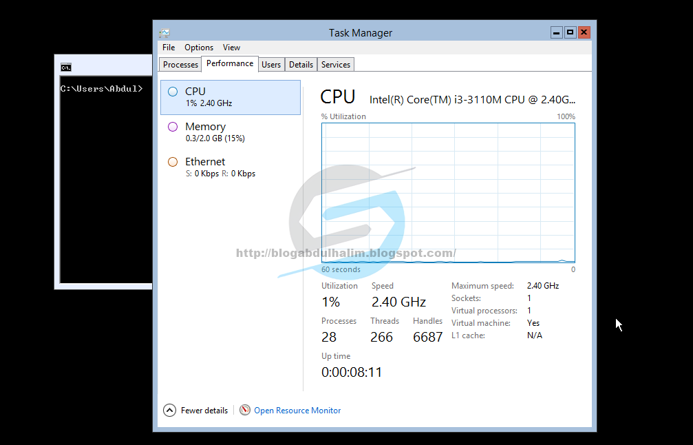
Task: Click the Memory circle icon in sidebar
Action: tap(173, 127)
